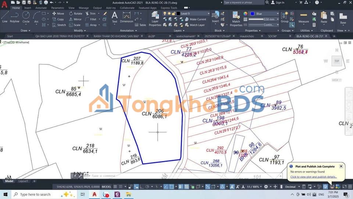Expand the Annotation panel
353x199 pixels.
tap(128, 31)
